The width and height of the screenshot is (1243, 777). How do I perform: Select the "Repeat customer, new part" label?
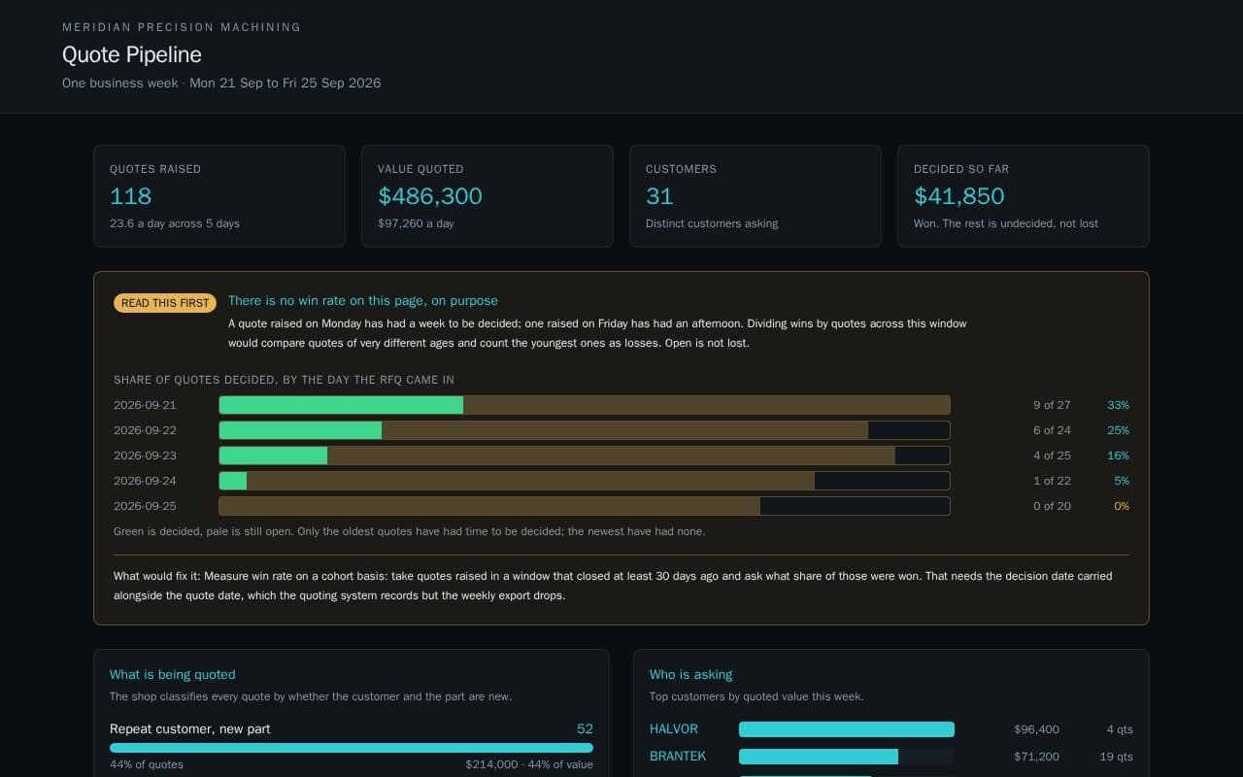[x=190, y=729]
